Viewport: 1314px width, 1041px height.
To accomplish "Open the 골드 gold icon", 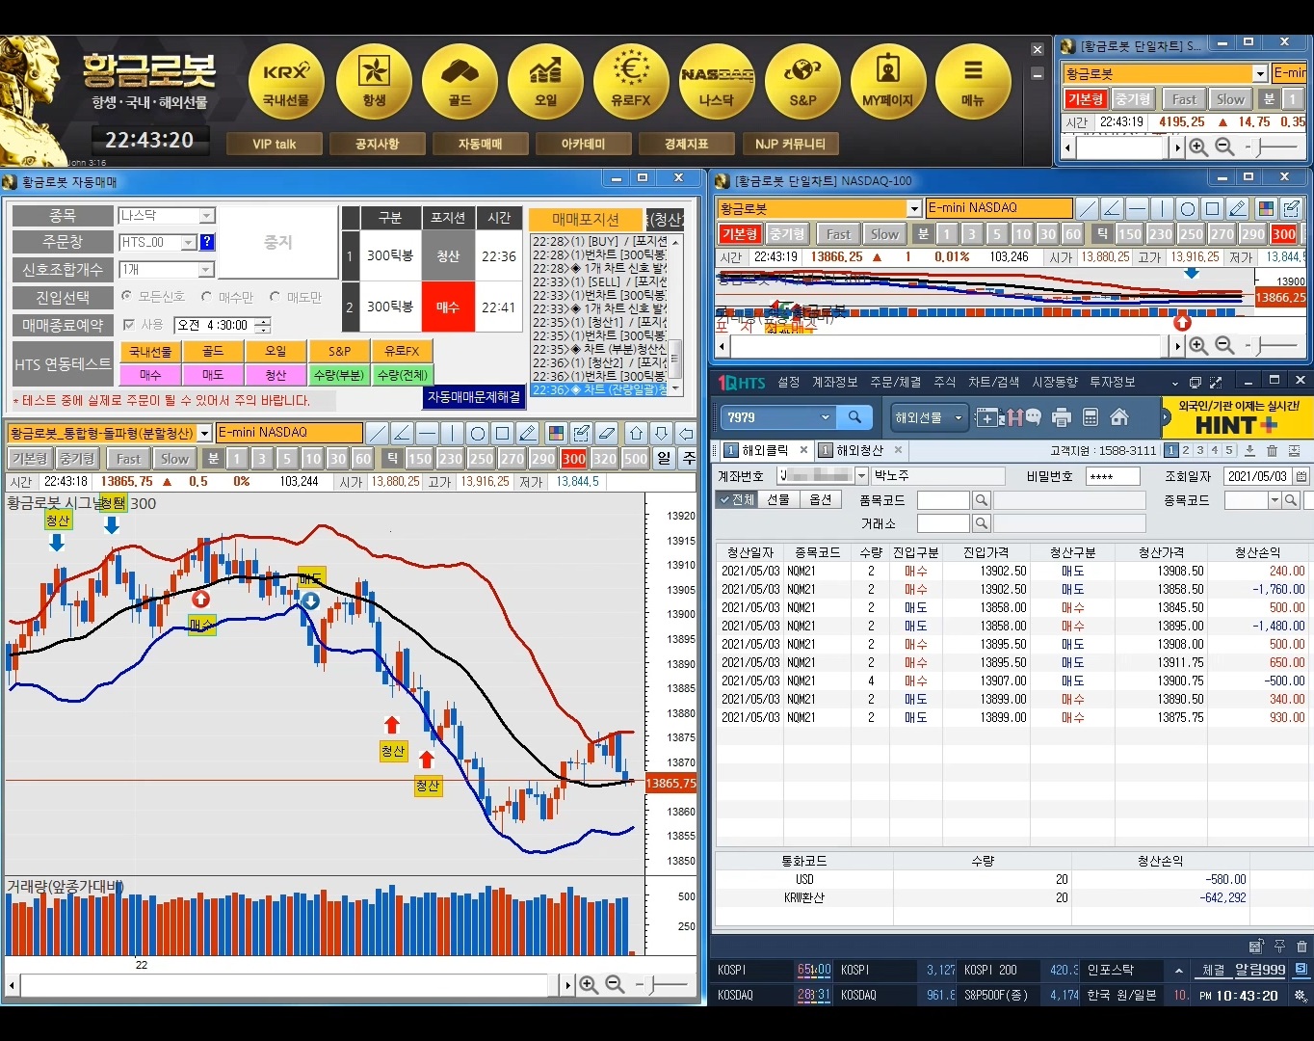I will [460, 82].
